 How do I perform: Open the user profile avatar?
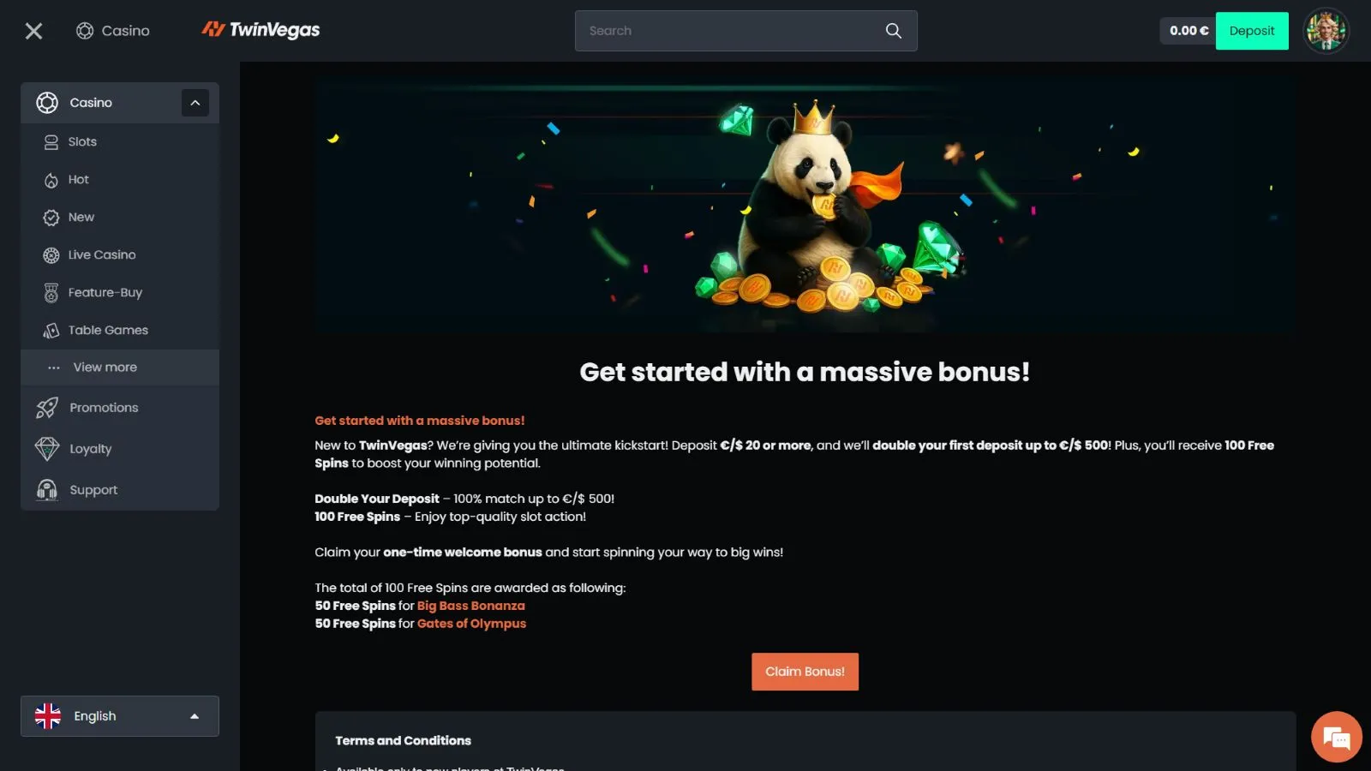[x=1326, y=31]
